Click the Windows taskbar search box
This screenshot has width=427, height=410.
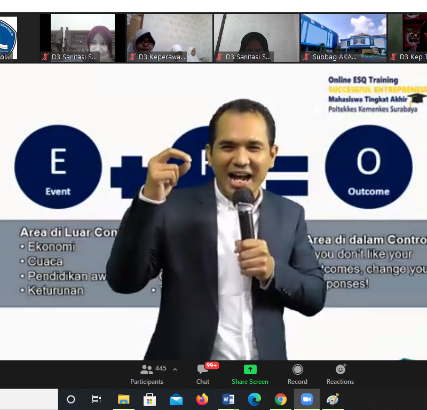(x=29, y=399)
